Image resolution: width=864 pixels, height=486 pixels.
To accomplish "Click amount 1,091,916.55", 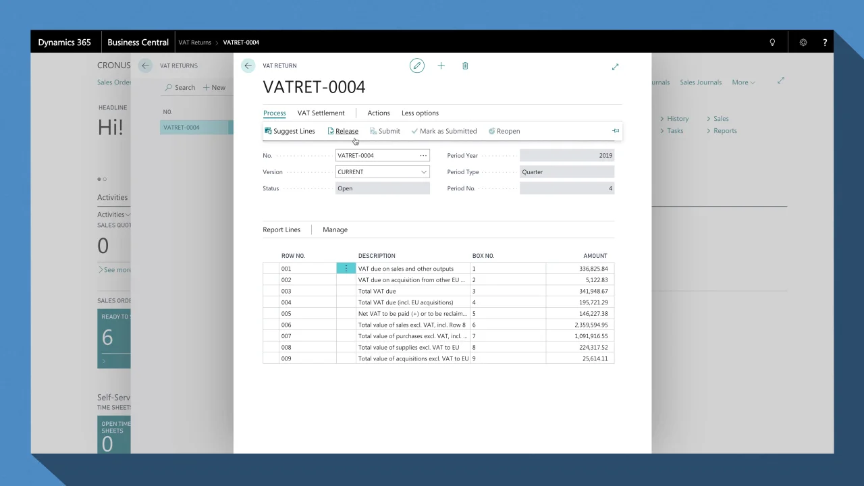I will coord(591,336).
